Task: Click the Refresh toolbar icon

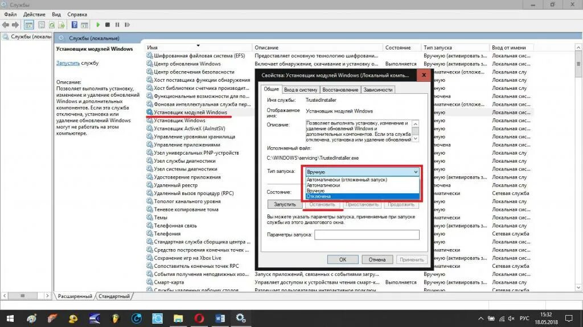Action: (52, 25)
